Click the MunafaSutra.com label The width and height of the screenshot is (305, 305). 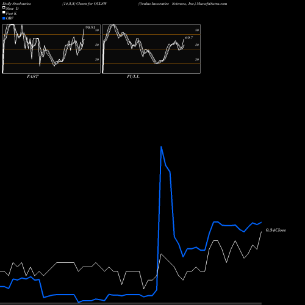pyautogui.click(x=212, y=4)
